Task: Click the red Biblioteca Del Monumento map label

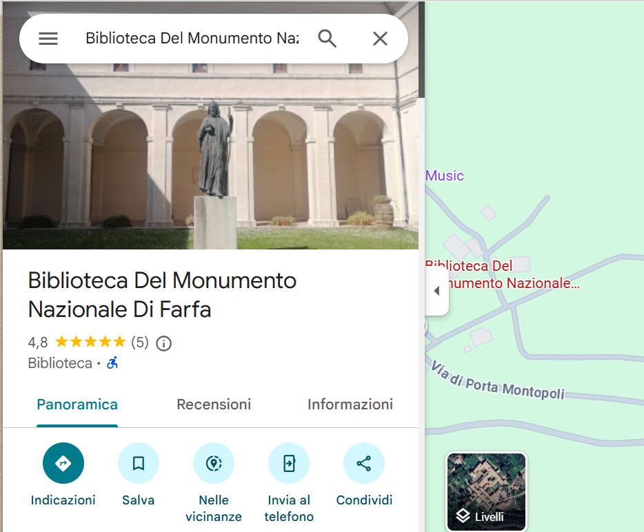Action: click(x=505, y=275)
